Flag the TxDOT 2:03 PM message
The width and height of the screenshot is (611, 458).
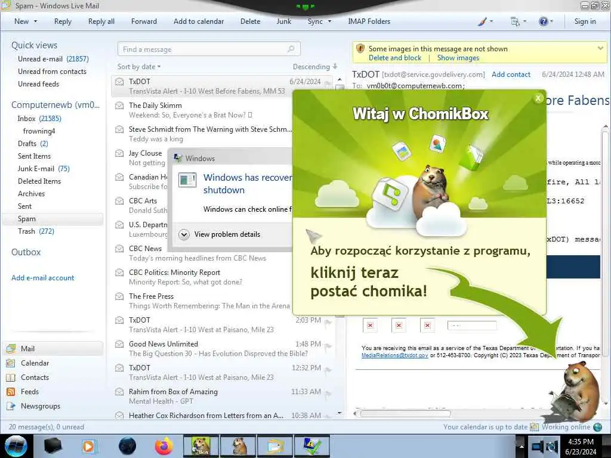328,322
